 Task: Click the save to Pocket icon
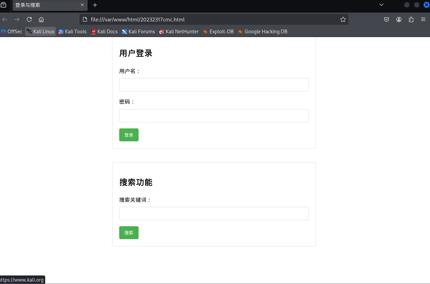click(387, 19)
